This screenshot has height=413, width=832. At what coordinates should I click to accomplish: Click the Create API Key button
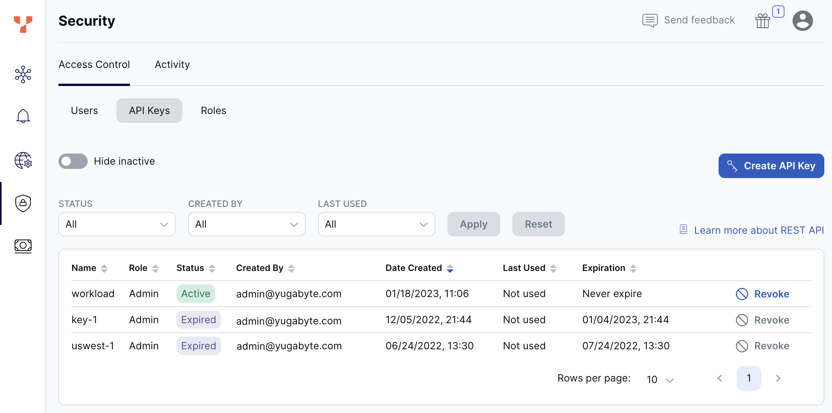pyautogui.click(x=771, y=166)
